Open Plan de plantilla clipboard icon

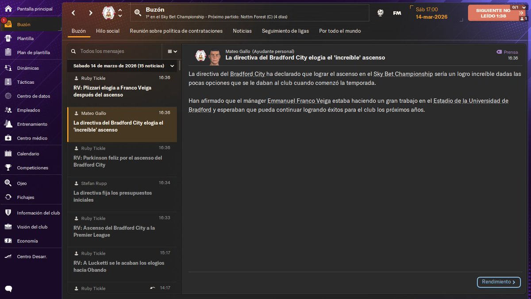(8, 52)
